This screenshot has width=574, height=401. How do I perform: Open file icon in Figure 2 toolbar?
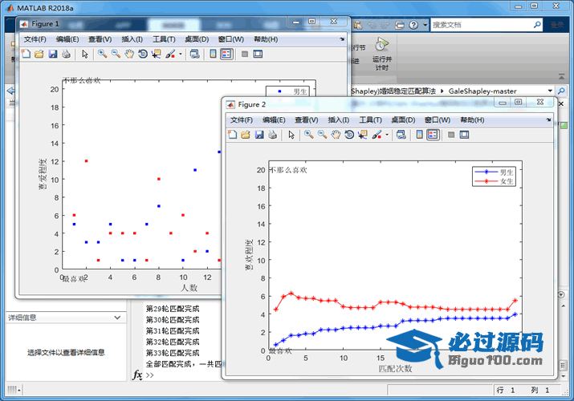246,135
